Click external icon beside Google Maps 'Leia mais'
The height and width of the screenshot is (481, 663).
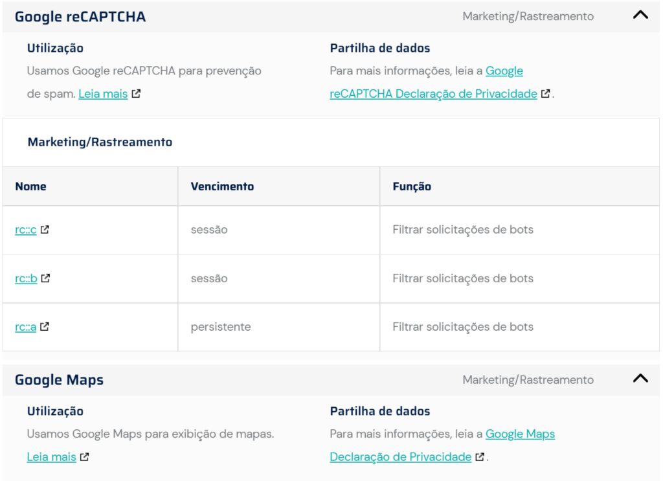pos(85,456)
